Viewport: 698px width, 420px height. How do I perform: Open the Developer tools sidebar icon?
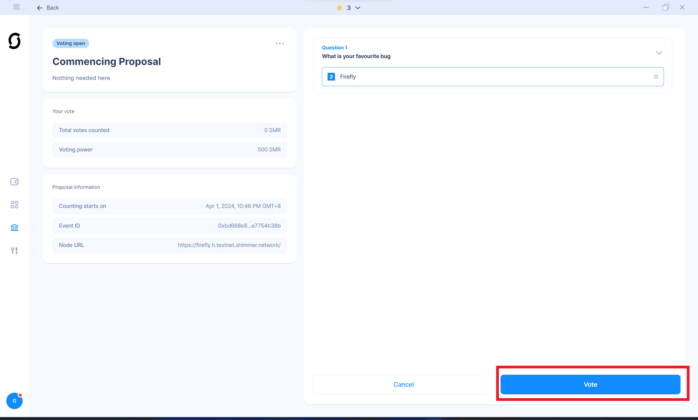pos(14,251)
